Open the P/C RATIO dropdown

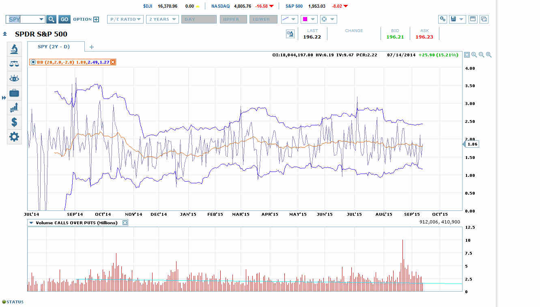pos(125,19)
